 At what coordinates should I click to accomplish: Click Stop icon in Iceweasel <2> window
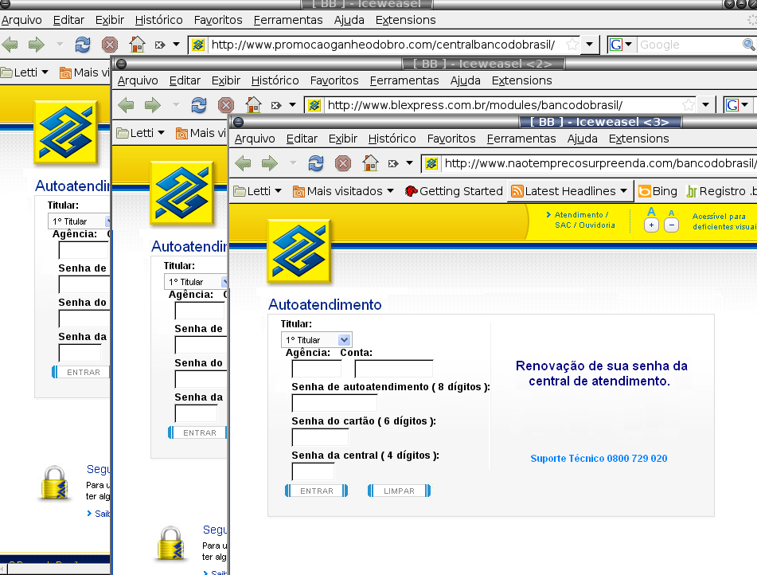pyautogui.click(x=226, y=105)
